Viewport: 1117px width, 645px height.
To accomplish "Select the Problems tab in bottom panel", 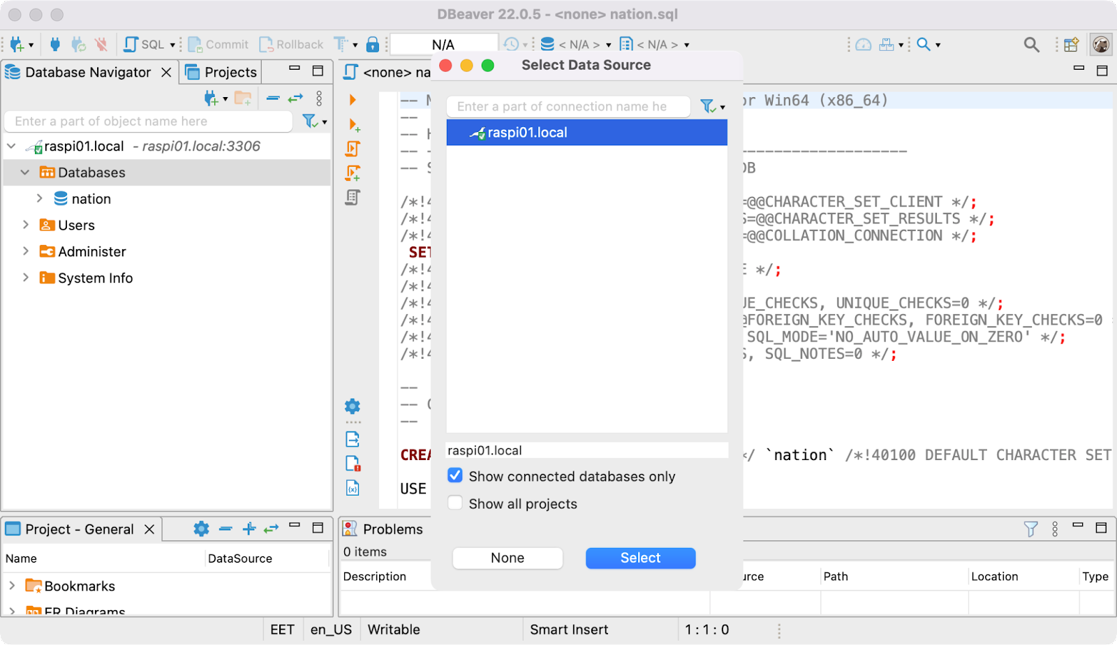I will click(383, 529).
